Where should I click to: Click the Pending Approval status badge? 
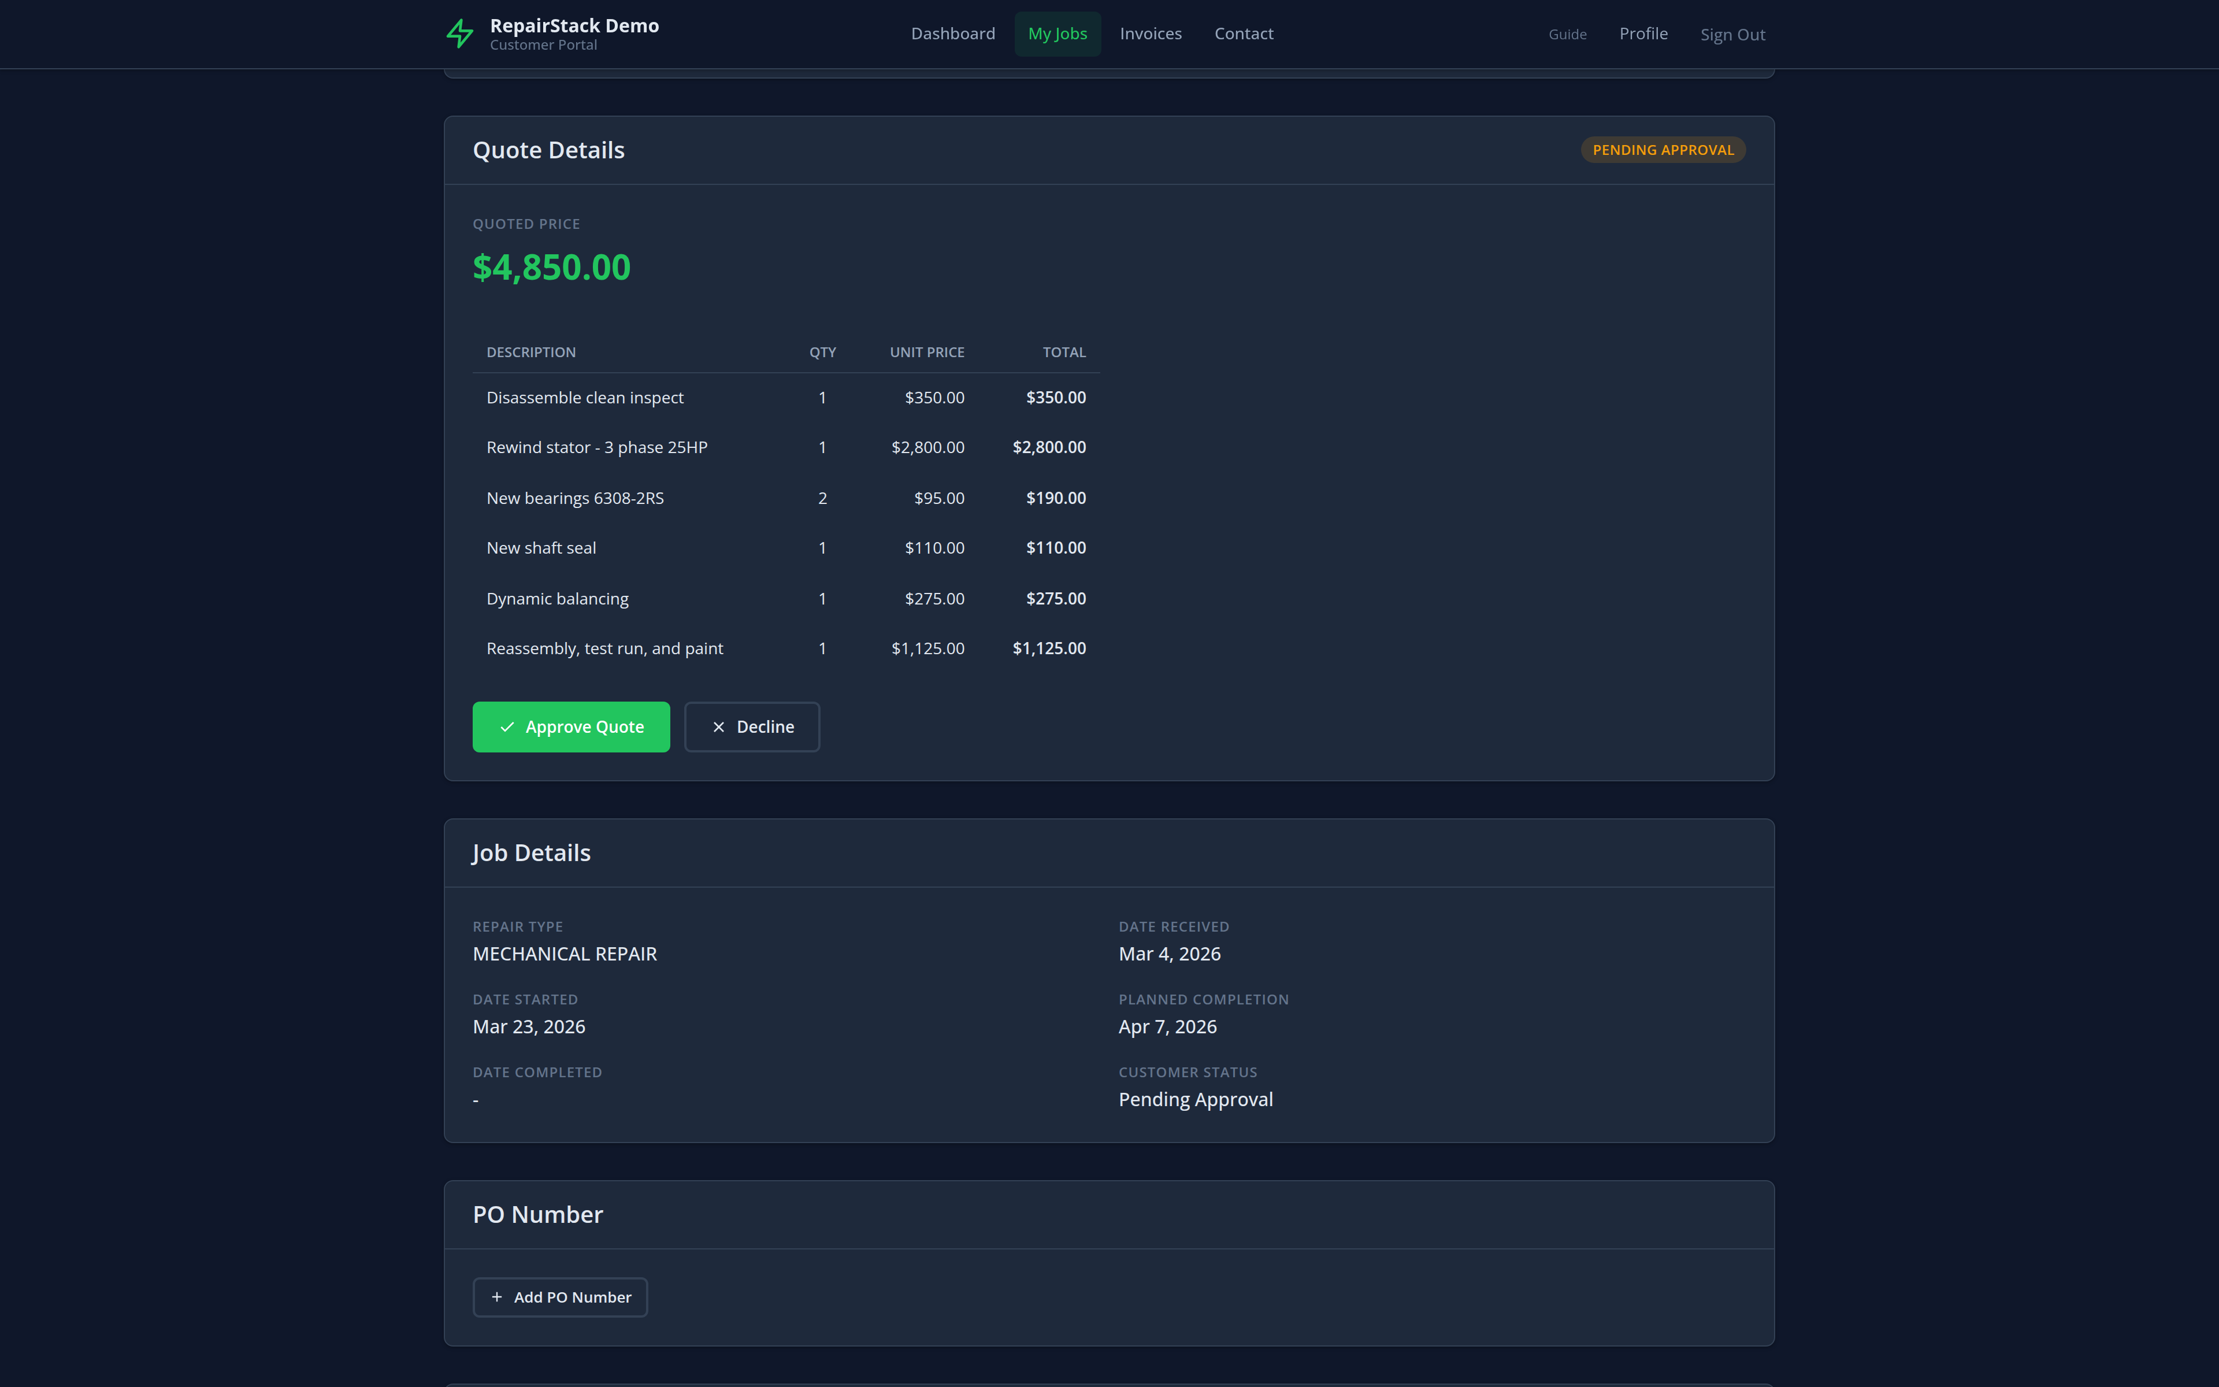[x=1663, y=150]
